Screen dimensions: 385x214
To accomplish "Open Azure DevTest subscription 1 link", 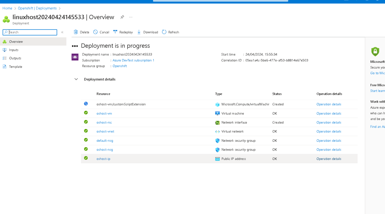I will click(x=133, y=60).
